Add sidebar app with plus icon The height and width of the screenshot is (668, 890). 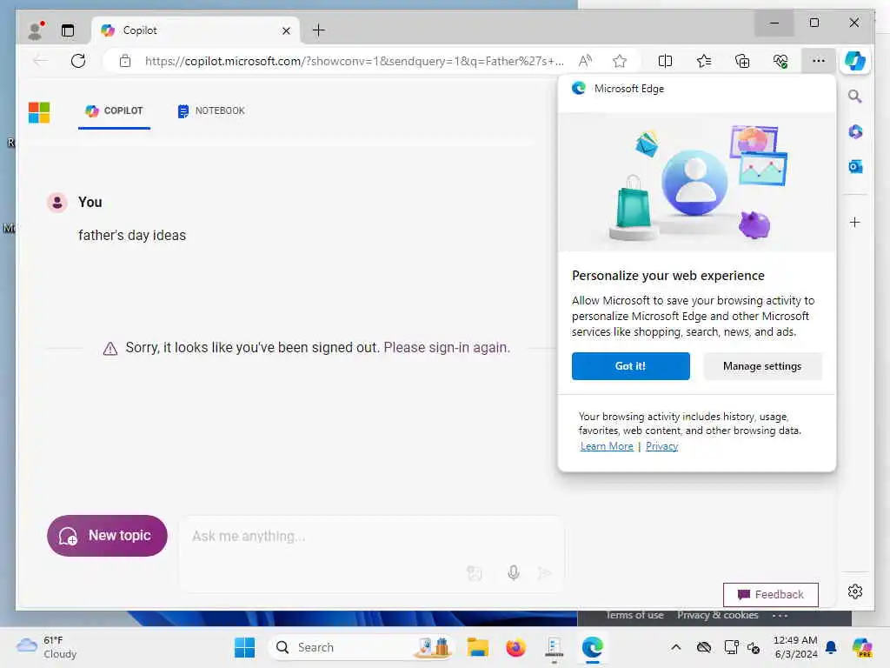click(x=855, y=222)
